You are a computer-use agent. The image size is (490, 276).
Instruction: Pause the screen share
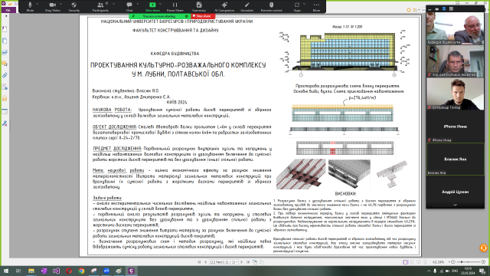(x=175, y=6)
